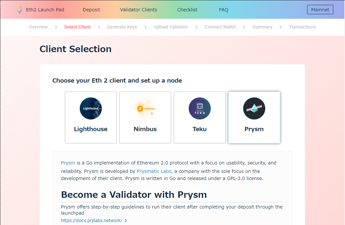Image resolution: width=345 pixels, height=225 pixels.
Task: Open the Deposit menu item
Action: click(91, 10)
